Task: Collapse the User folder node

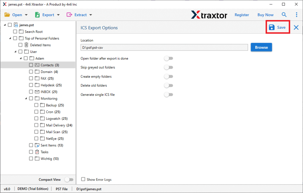Action: coord(15,51)
